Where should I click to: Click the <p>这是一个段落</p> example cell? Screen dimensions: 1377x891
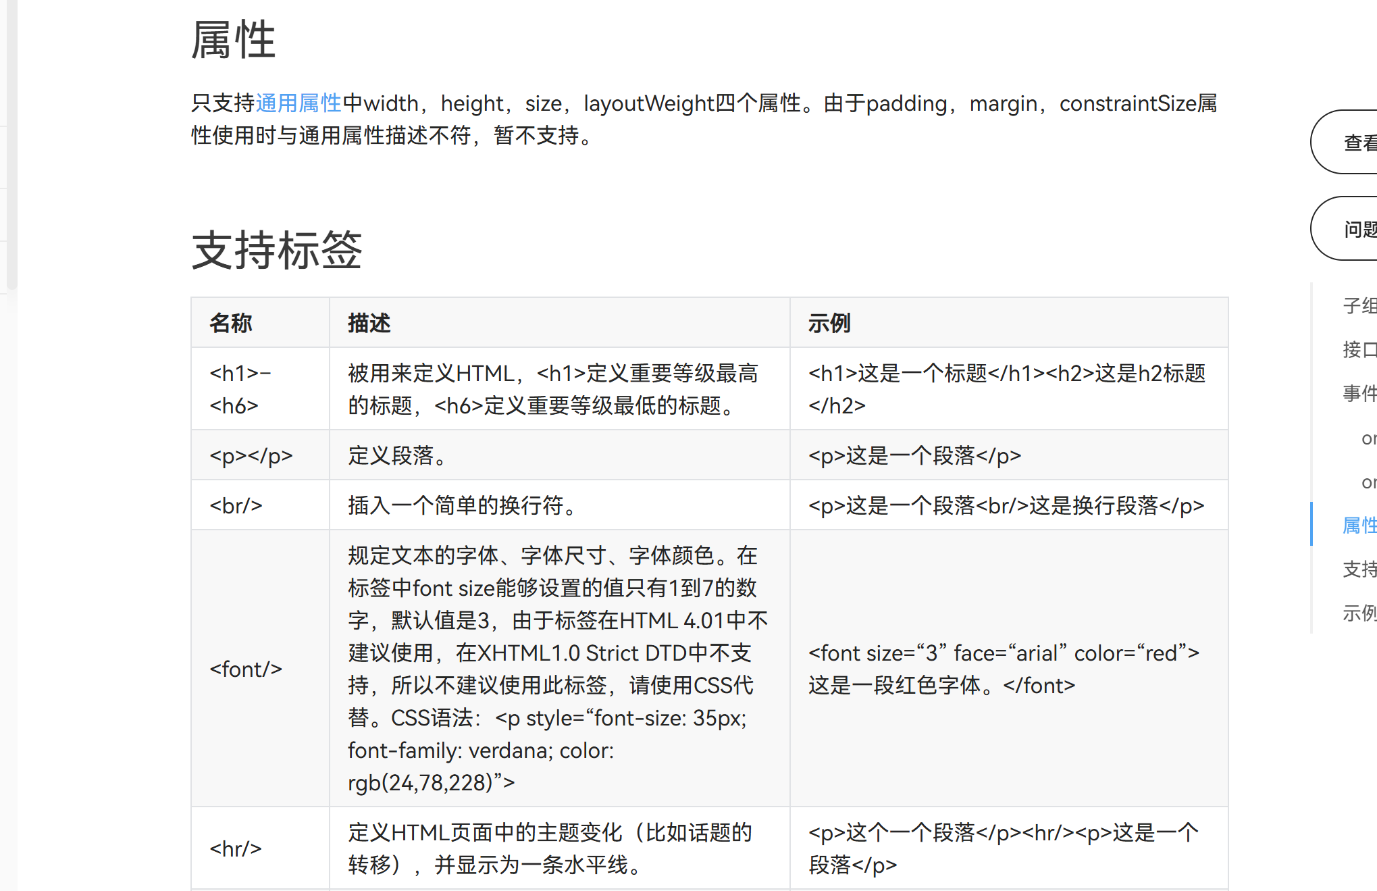[1009, 455]
